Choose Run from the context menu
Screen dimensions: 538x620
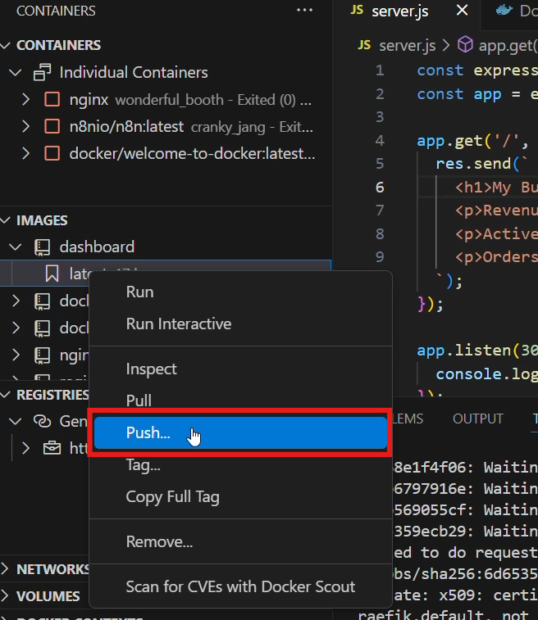[x=240, y=292]
